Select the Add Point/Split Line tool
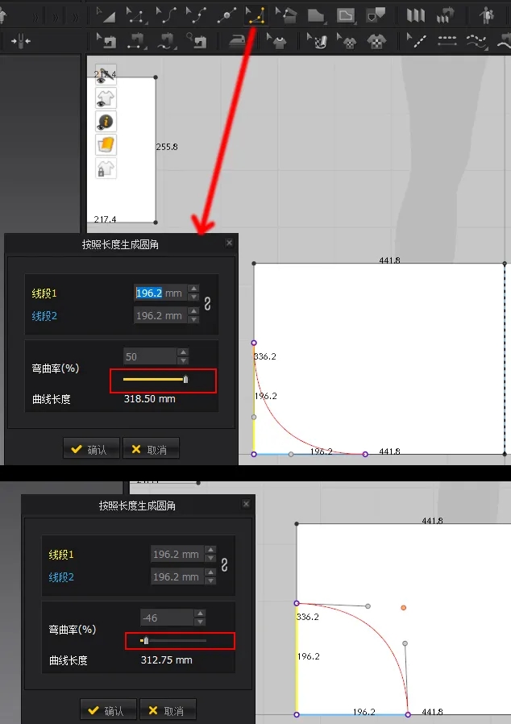Image resolution: width=511 pixels, height=724 pixels. [x=226, y=15]
